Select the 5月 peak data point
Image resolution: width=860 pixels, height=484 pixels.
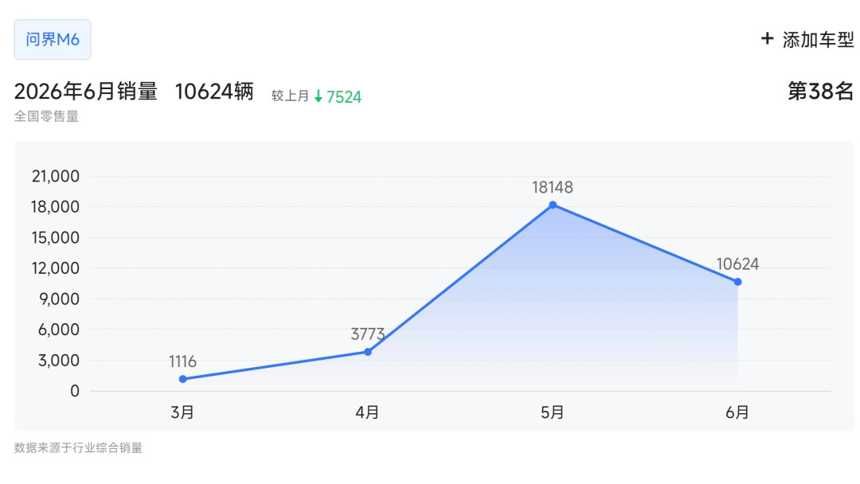(553, 205)
